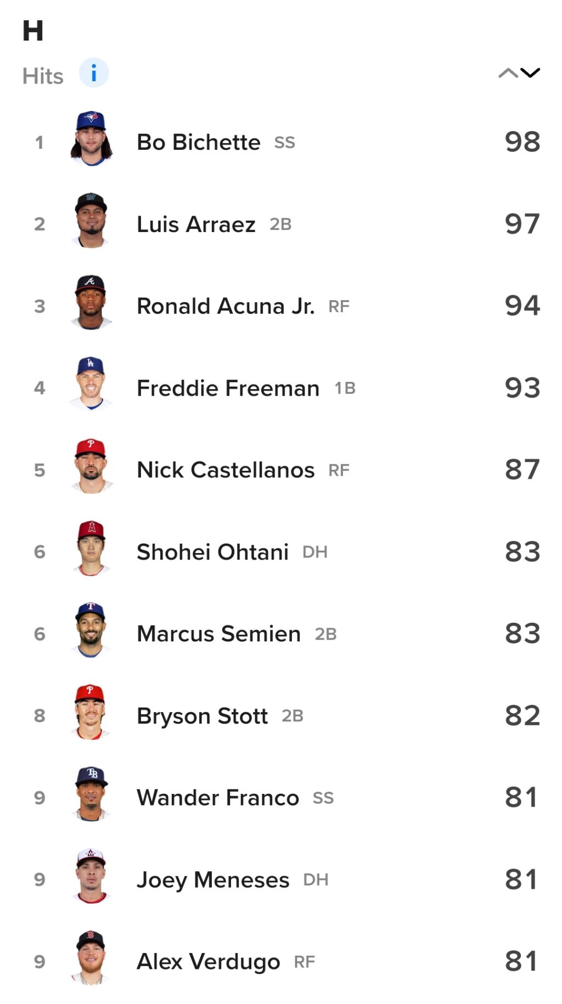
Task: Select Shohei Ohtani's player photo
Action: tap(91, 549)
